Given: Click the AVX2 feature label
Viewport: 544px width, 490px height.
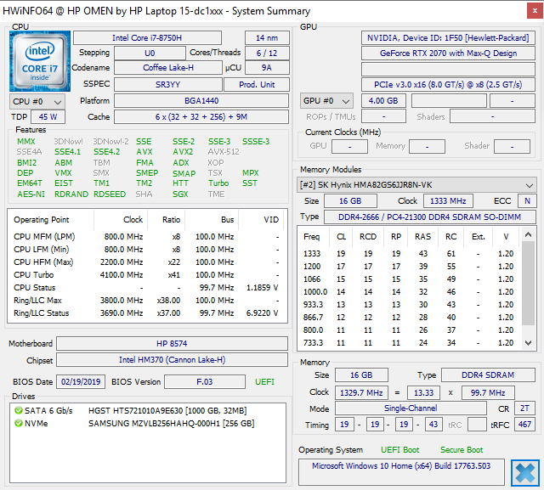Looking at the screenshot, I should pos(183,152).
